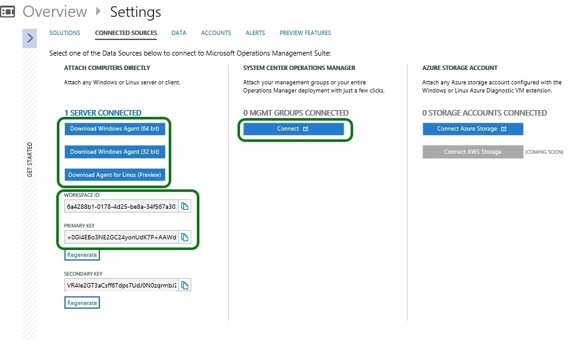Open the Solutions tab
Image resolution: width=575 pixels, height=340 pixels.
point(64,33)
